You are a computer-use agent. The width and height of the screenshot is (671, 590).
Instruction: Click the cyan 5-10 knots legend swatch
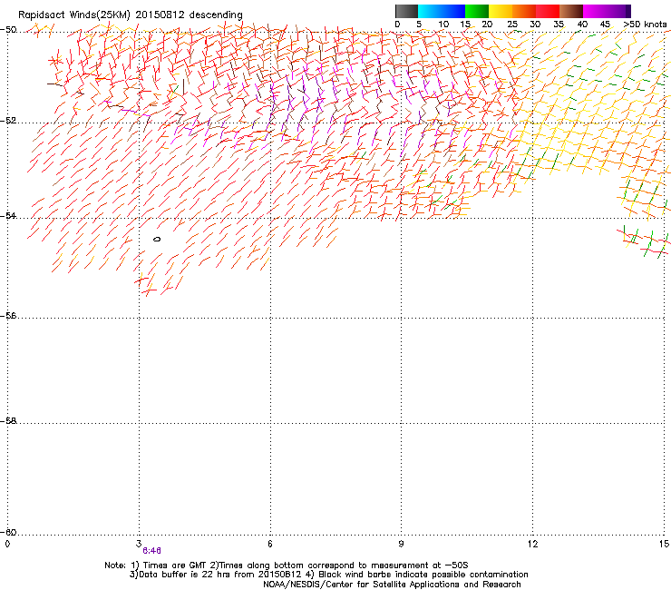click(430, 11)
